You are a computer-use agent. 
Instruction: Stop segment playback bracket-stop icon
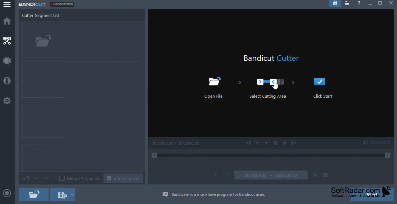click(x=326, y=175)
